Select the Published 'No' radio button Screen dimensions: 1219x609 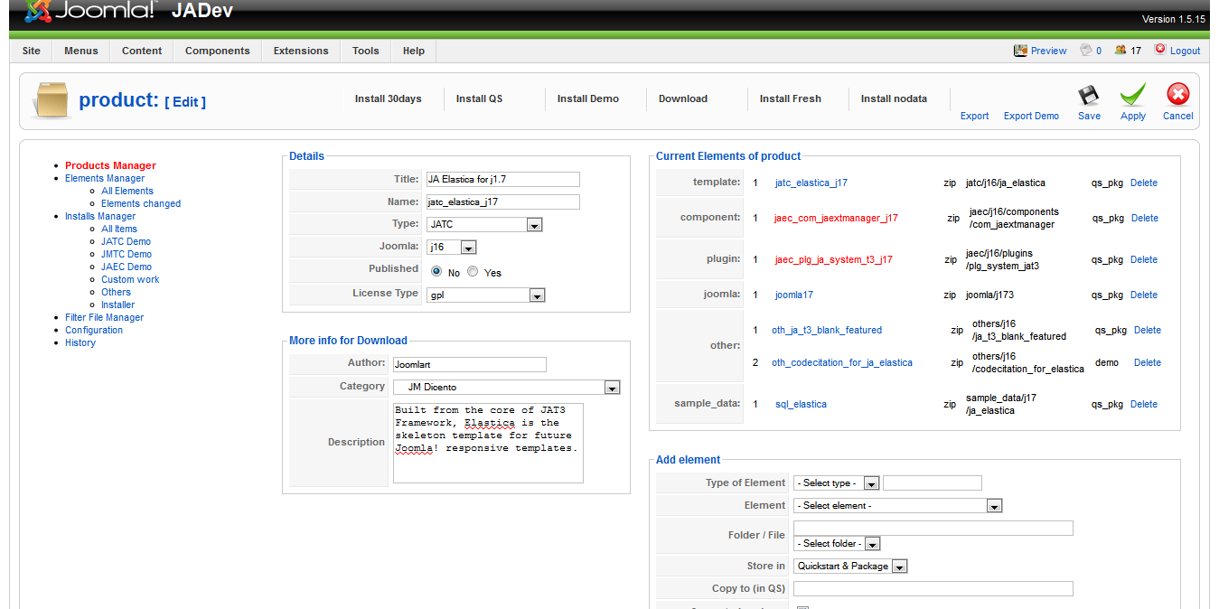[436, 272]
